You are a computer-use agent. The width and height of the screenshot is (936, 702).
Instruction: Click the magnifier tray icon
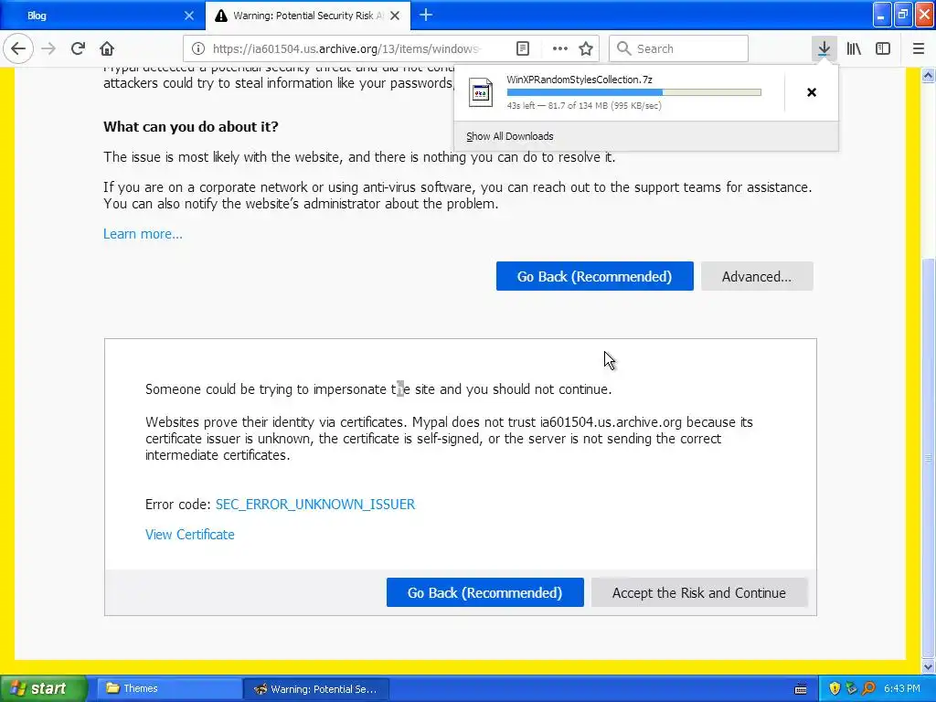click(868, 689)
